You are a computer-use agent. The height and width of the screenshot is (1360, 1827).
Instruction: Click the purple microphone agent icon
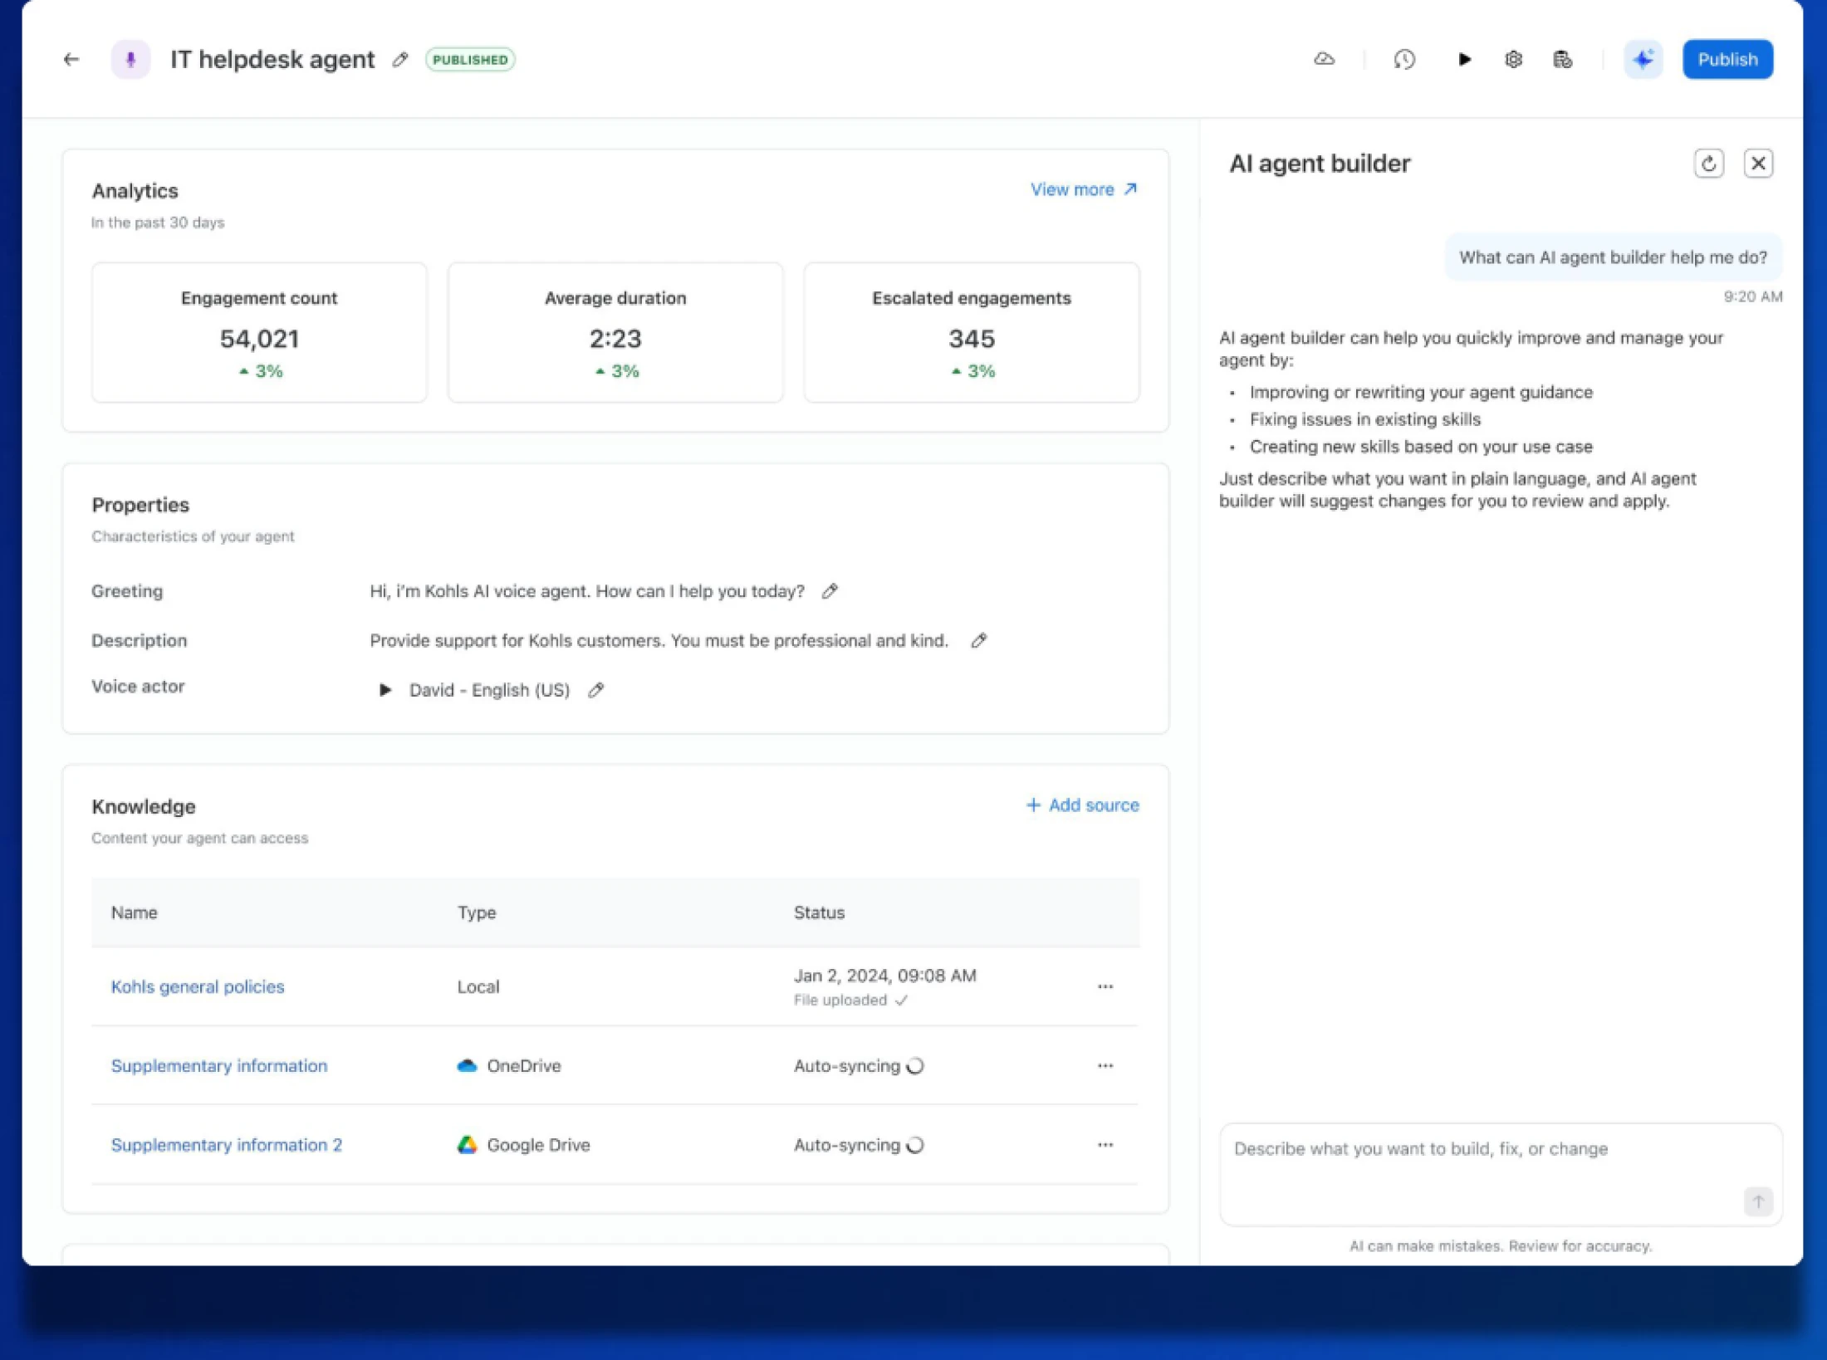tap(130, 60)
